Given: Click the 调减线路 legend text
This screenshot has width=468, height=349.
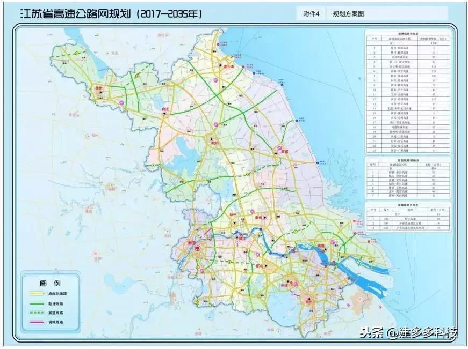Looking at the screenshot, I should pos(55,322).
